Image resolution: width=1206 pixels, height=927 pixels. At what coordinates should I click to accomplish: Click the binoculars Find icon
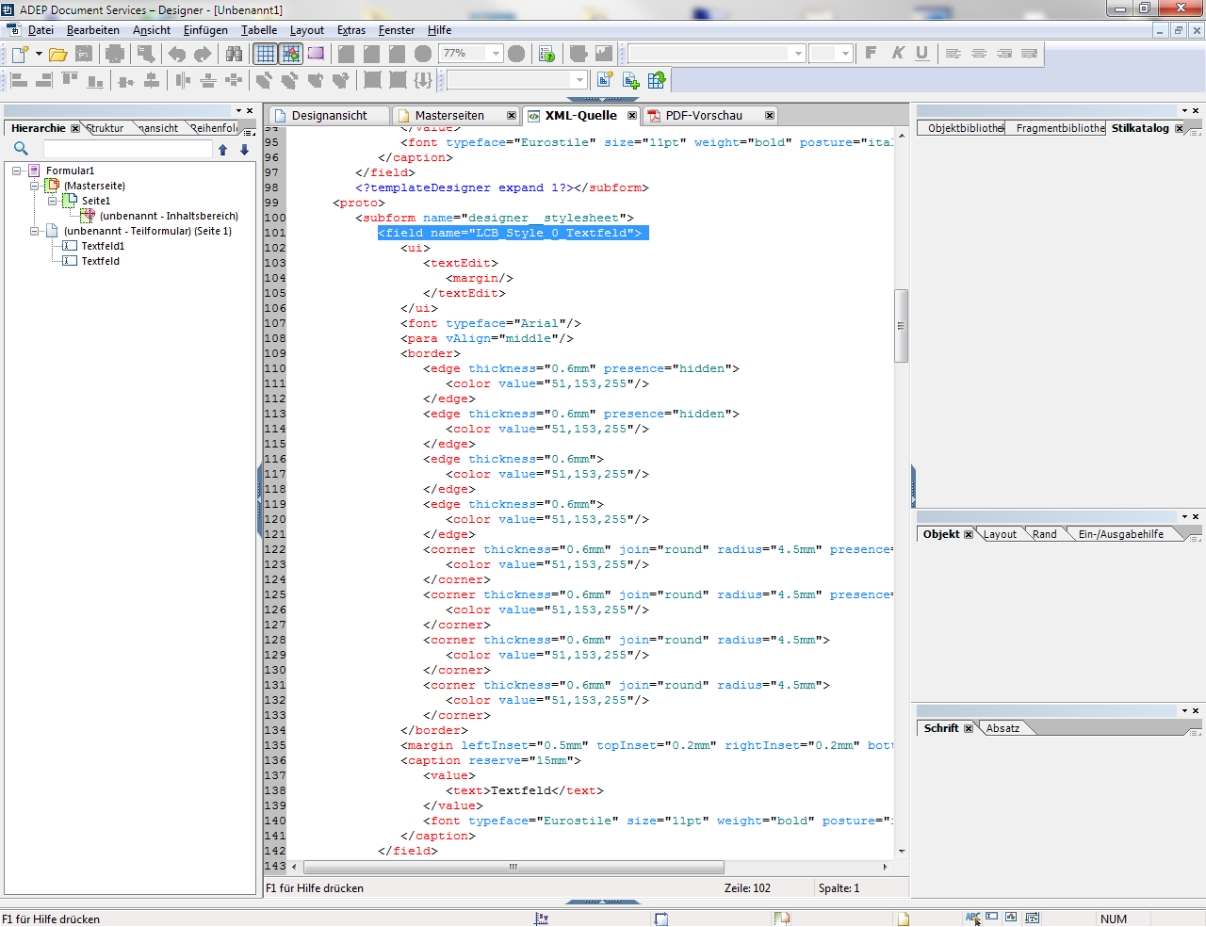click(234, 54)
